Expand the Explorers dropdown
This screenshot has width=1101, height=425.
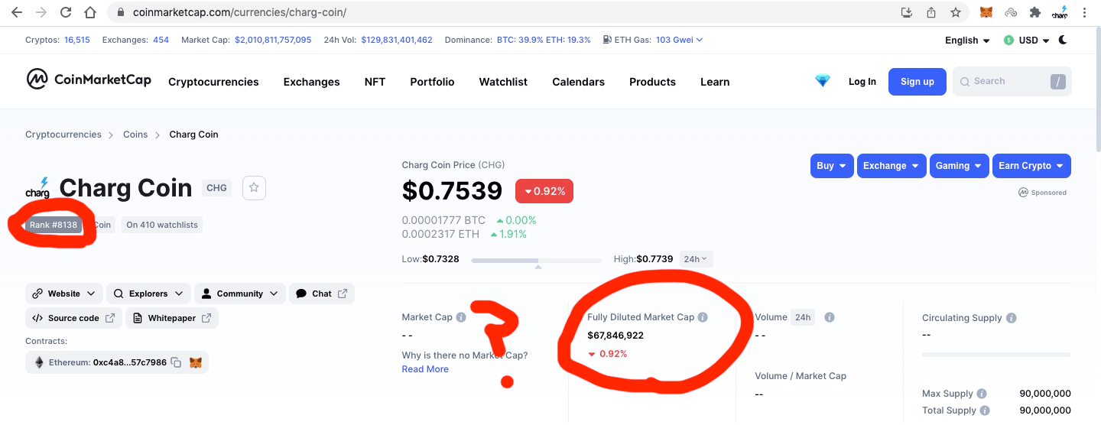tap(148, 294)
